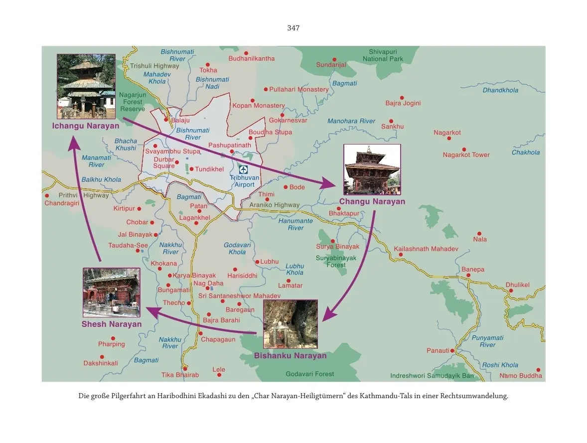
Task: Click the Panauti label
Action: 438,350
